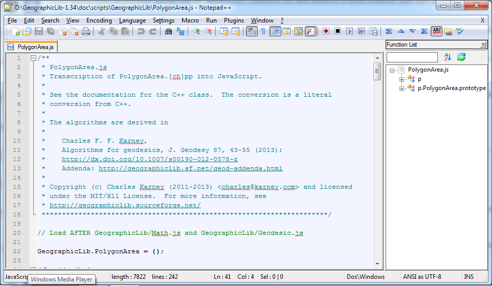Zoom in on the editor

[196, 31]
